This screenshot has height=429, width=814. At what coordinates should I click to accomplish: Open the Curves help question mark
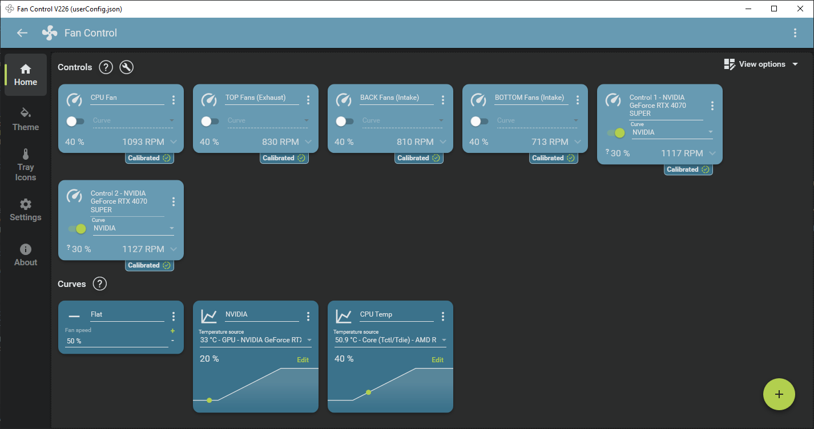100,284
